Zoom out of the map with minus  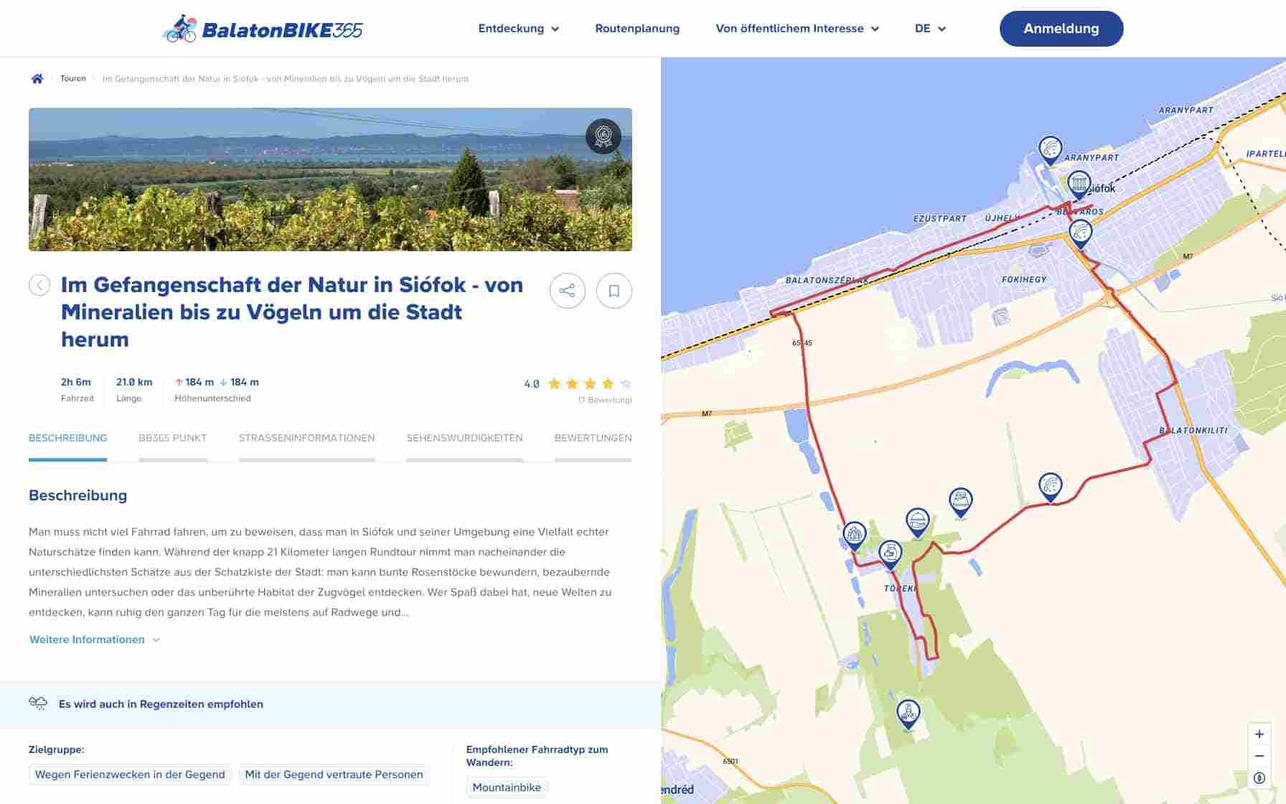tap(1259, 756)
